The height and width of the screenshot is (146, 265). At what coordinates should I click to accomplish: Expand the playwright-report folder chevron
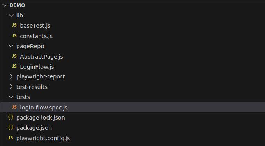coord(11,76)
